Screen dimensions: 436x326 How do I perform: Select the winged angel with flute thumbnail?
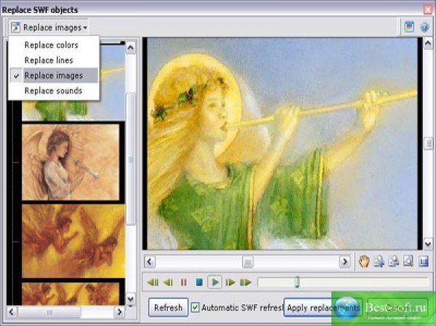70,162
